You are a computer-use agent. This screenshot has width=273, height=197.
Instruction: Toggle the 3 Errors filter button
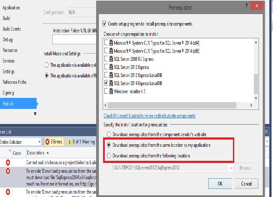tap(55, 142)
